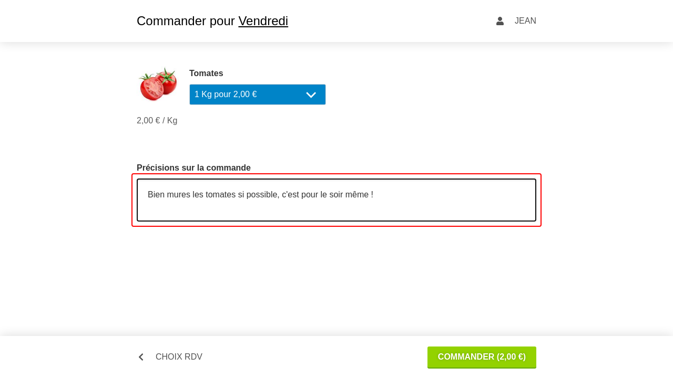673x378 pixels.
Task: Change the delivery day via the Vendredi link
Action: point(263,21)
